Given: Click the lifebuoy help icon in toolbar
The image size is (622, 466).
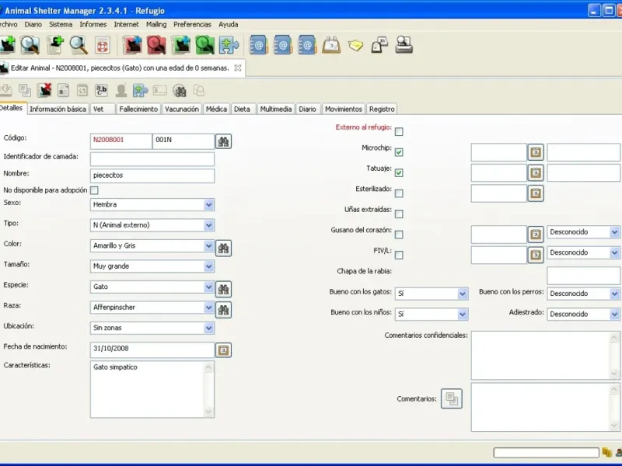Looking at the screenshot, I should tap(102, 45).
